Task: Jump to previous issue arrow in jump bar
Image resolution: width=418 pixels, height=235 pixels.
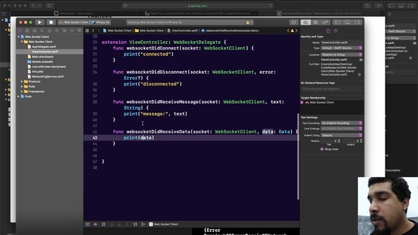Action: (x=288, y=31)
